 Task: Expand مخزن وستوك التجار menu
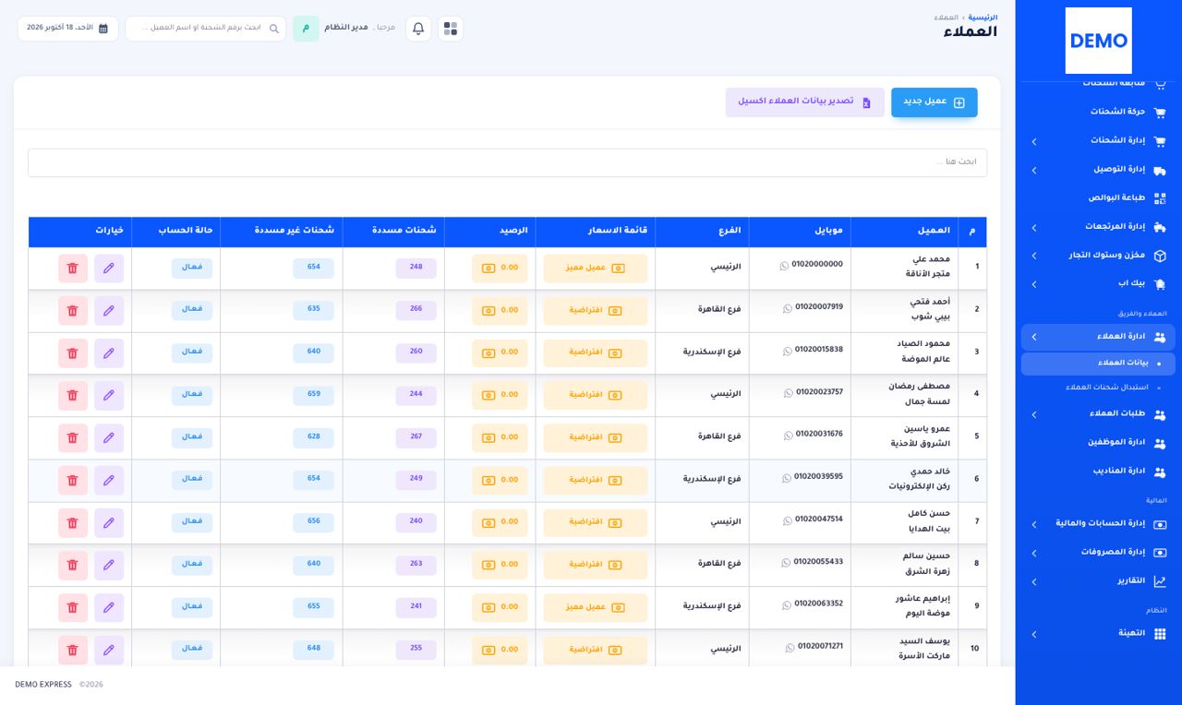click(1098, 256)
